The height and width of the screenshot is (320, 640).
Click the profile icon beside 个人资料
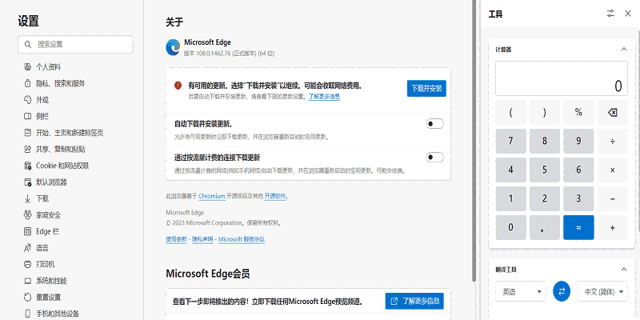coord(28,67)
